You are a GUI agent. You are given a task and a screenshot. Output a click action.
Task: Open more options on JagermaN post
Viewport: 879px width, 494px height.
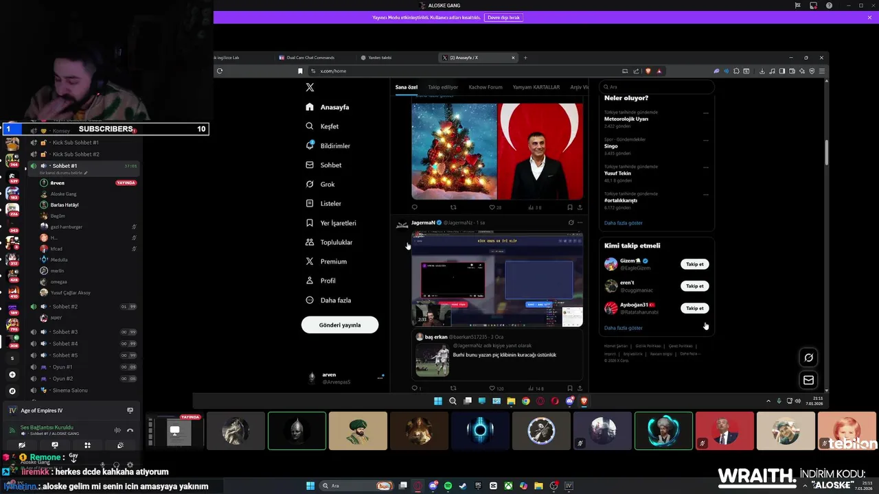tap(580, 222)
